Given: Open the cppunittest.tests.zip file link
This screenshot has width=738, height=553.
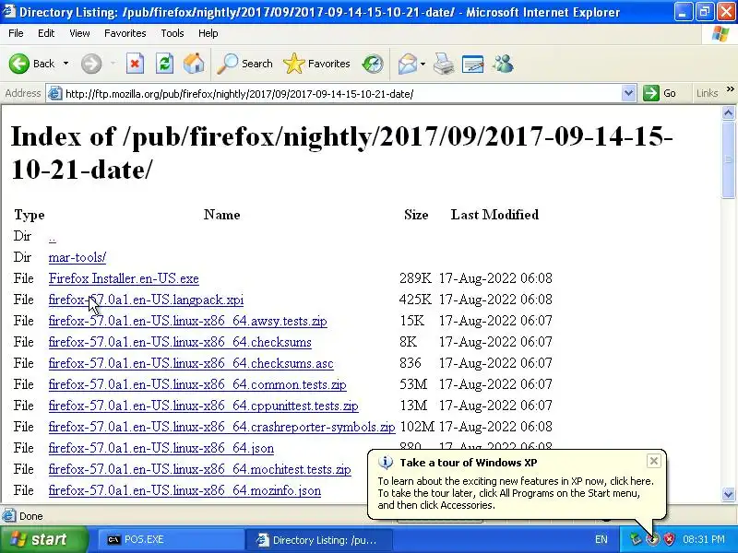Looking at the screenshot, I should 203,406.
